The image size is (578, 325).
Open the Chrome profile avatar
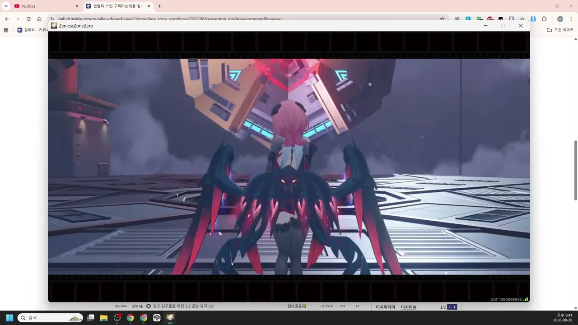pyautogui.click(x=560, y=19)
